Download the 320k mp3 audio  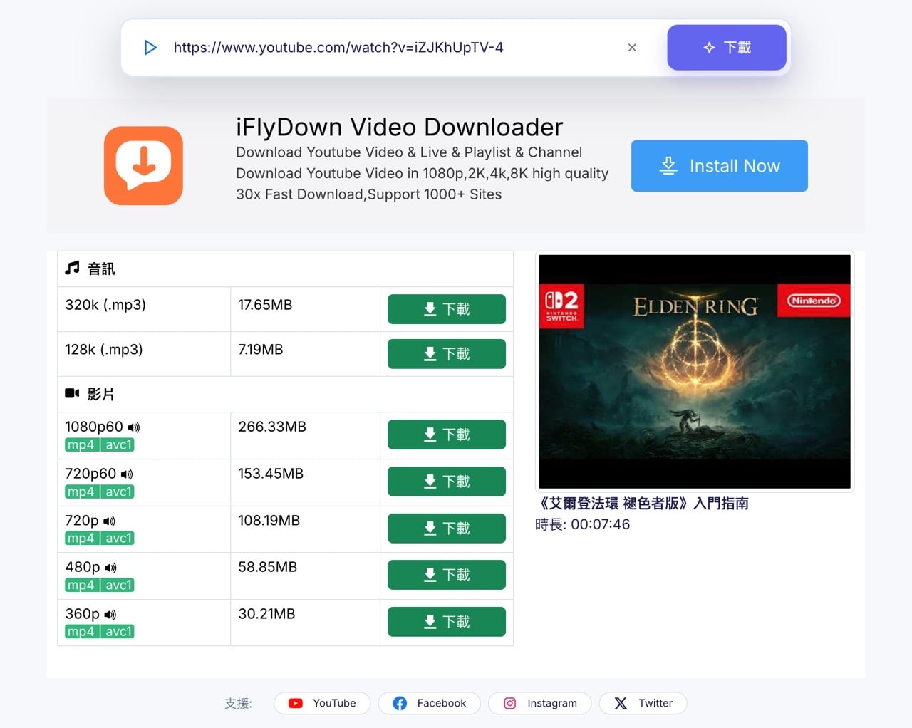447,309
